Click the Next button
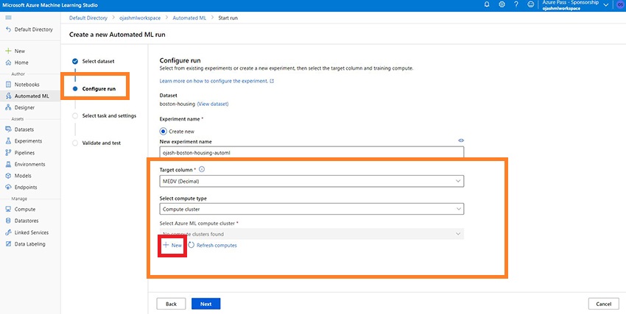626x314 pixels. click(x=205, y=304)
